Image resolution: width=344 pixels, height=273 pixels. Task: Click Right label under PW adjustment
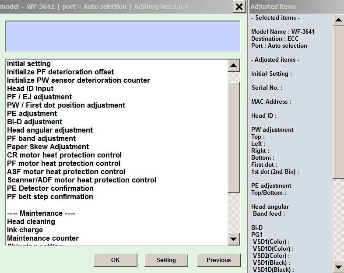coord(260,151)
